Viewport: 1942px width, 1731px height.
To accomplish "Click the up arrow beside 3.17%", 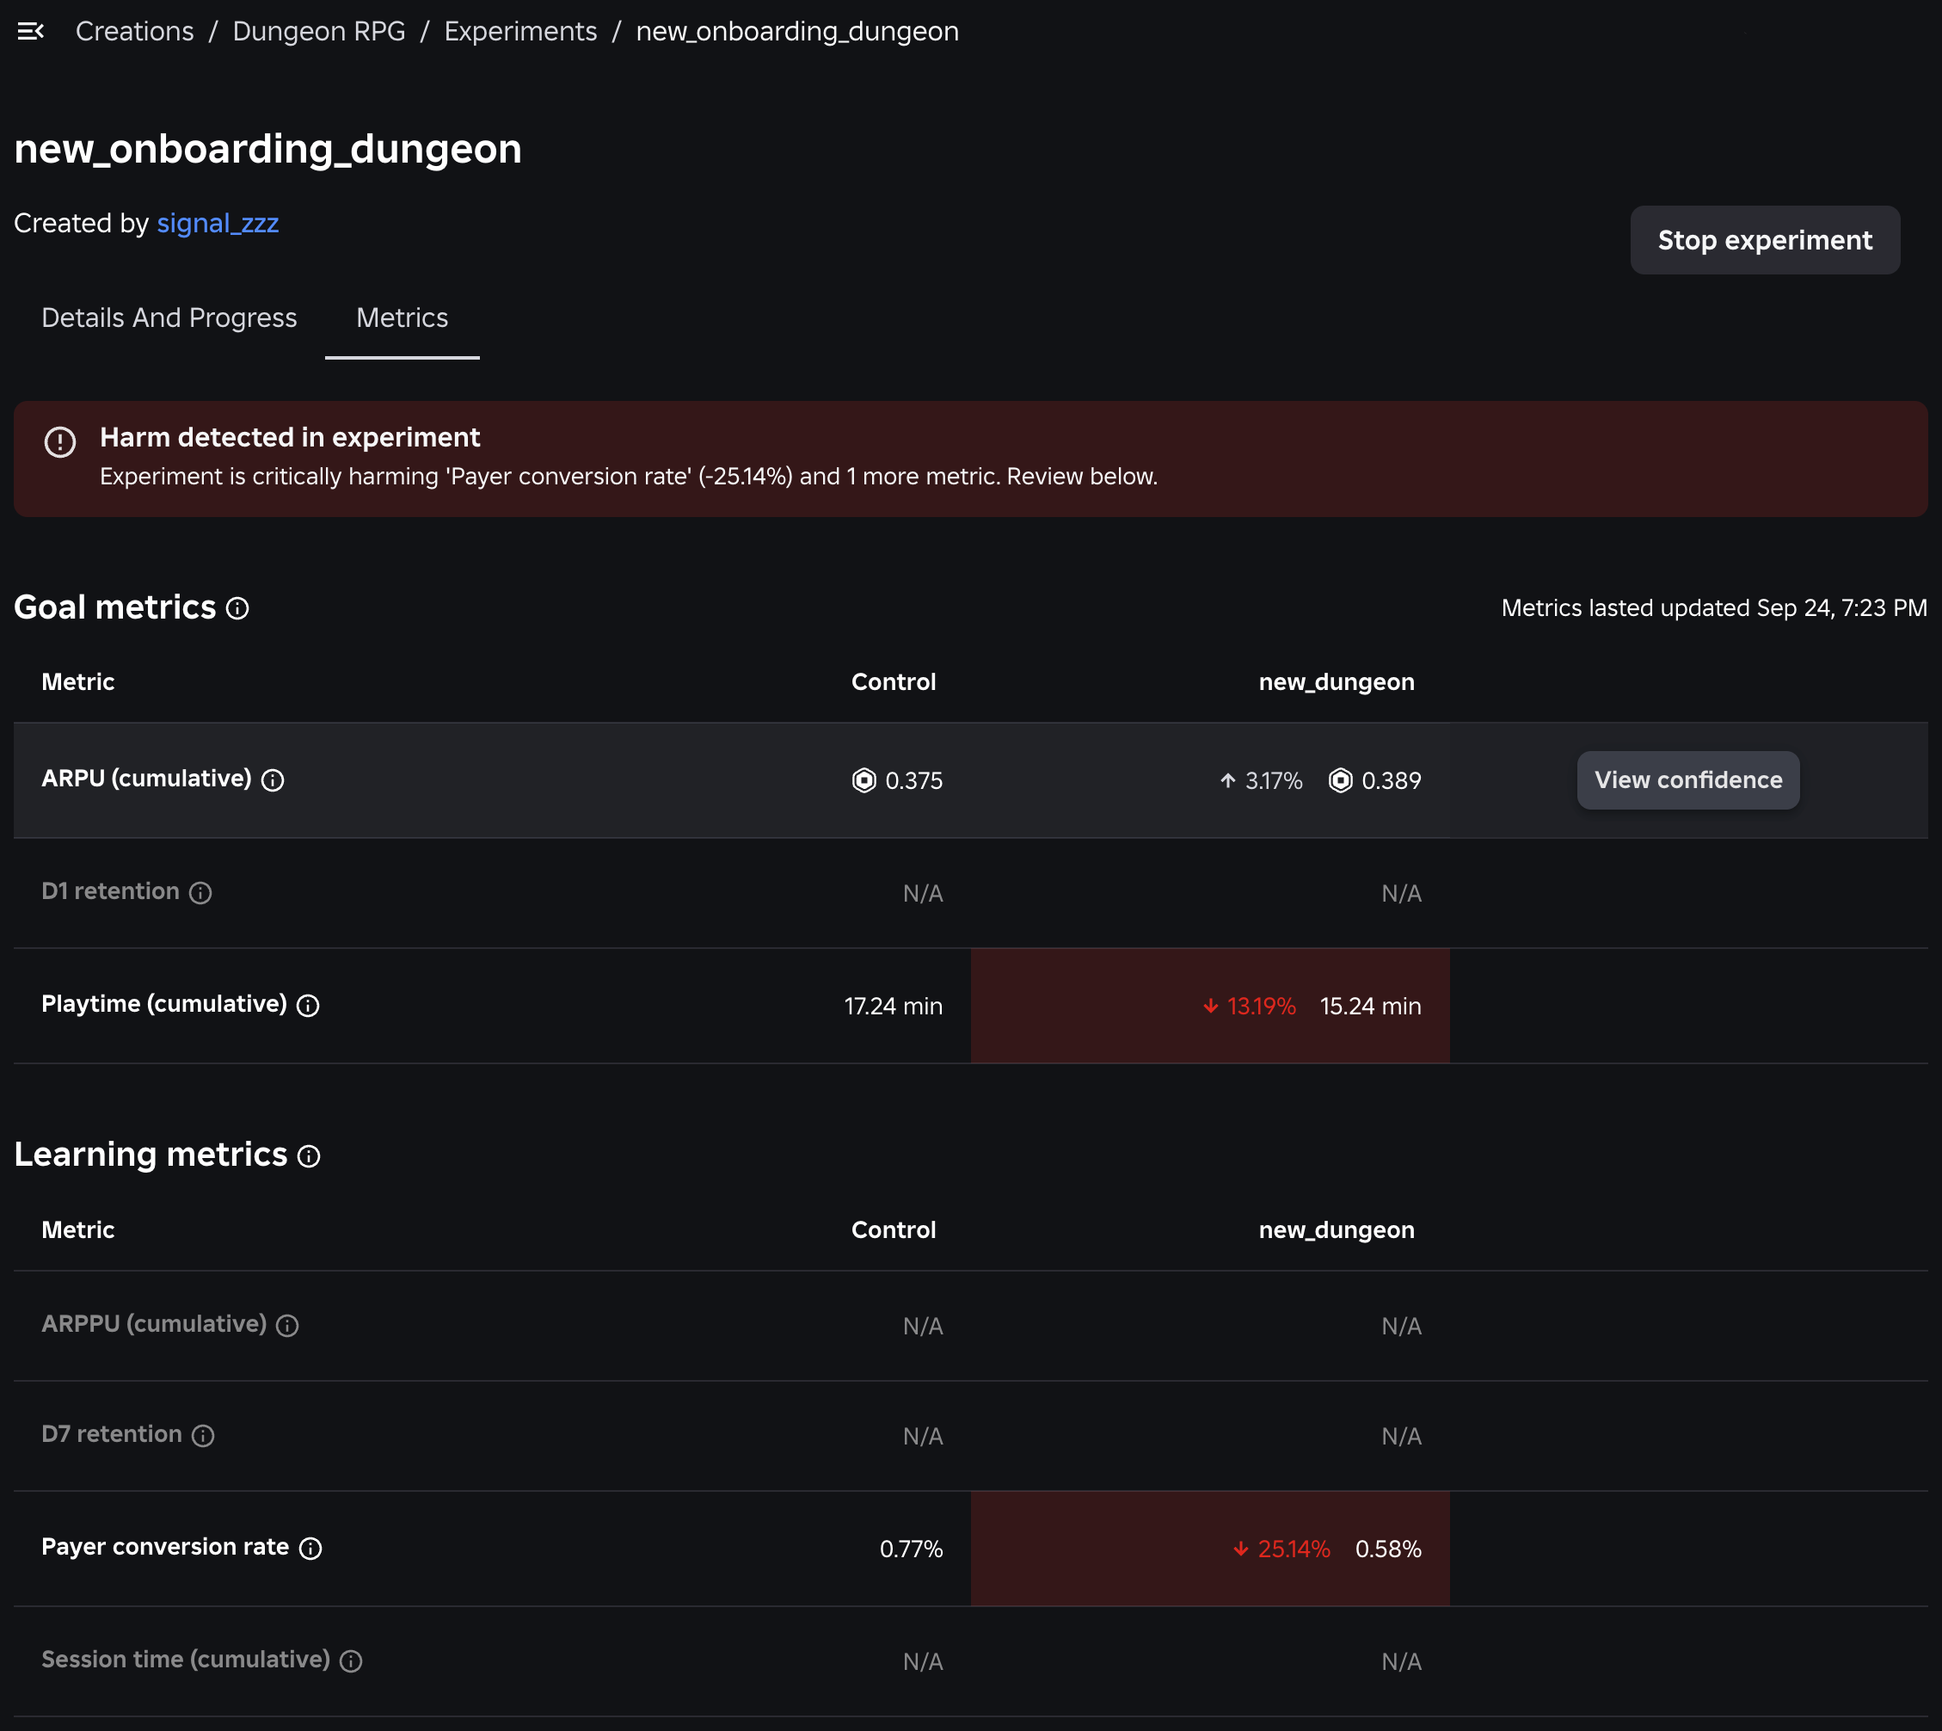I will 1228,781.
